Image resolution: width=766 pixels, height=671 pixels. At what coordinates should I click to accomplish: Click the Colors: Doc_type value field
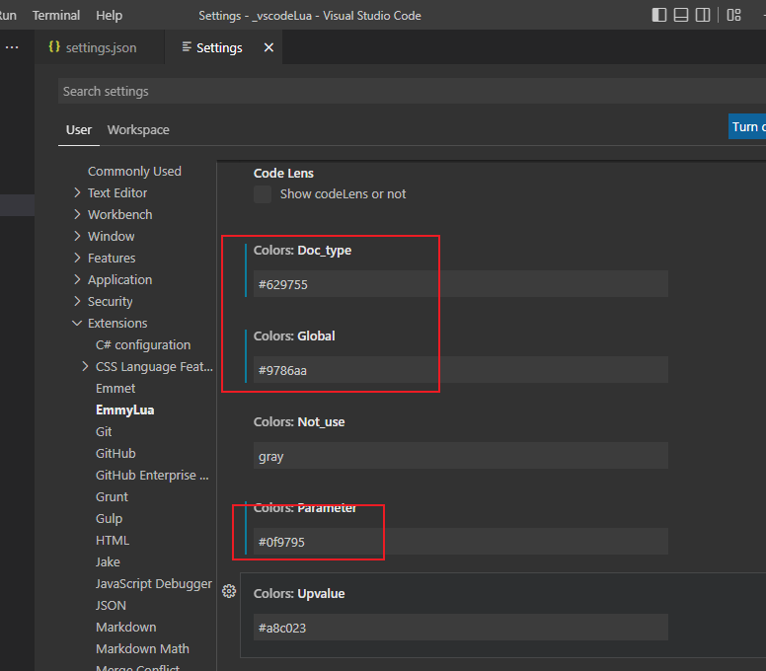tap(460, 284)
